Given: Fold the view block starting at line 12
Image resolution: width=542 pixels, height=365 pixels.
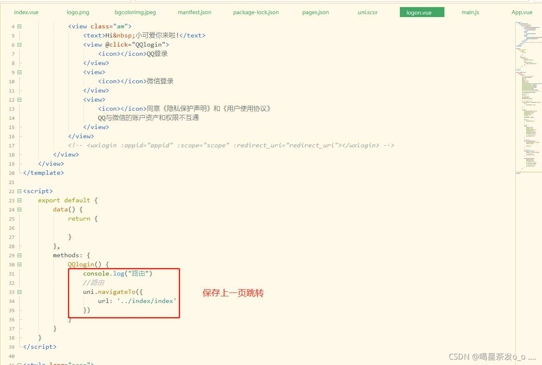Looking at the screenshot, I should pyautogui.click(x=19, y=99).
